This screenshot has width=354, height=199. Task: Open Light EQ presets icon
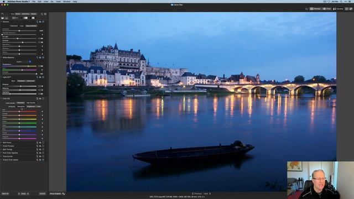[40, 77]
